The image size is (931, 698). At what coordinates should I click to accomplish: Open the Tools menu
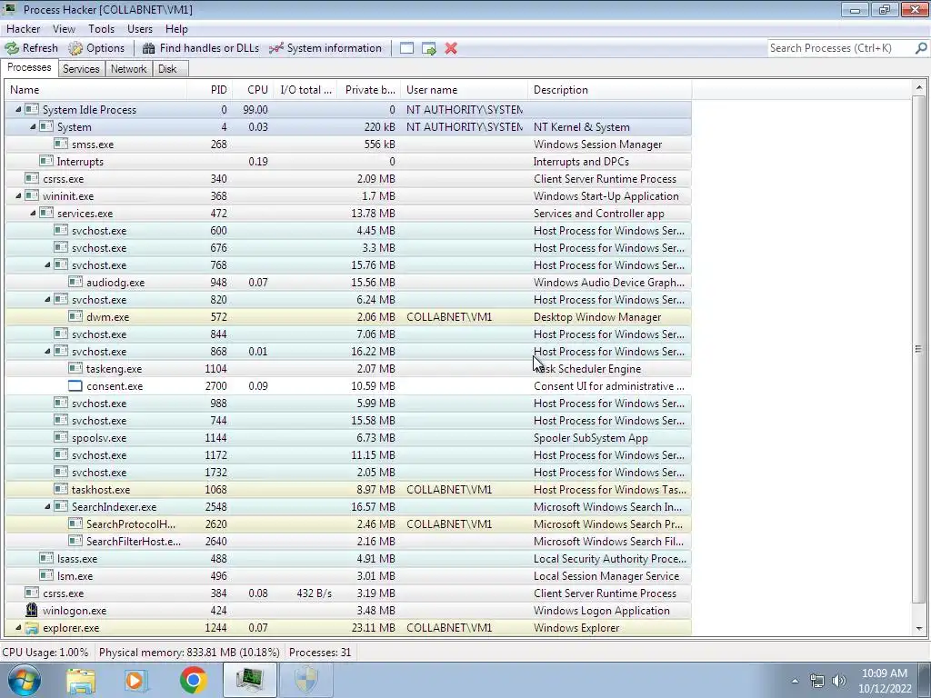click(102, 28)
